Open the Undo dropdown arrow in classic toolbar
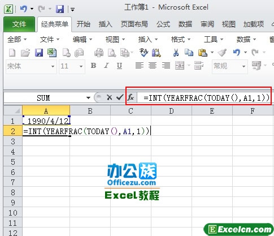274x236 pixels. [245, 52]
